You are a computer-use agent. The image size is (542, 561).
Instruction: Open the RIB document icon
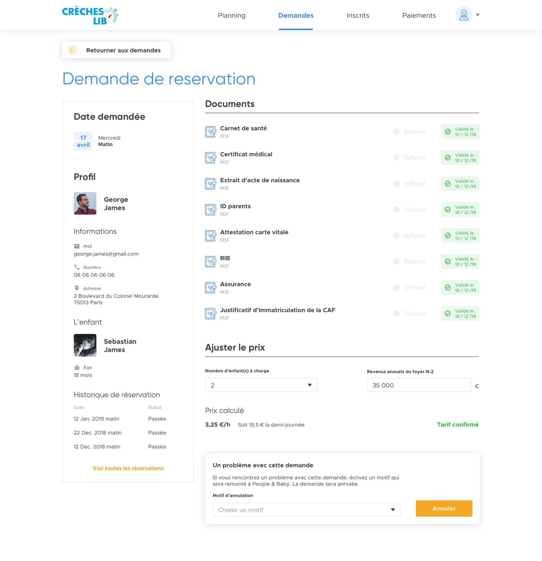pyautogui.click(x=211, y=262)
